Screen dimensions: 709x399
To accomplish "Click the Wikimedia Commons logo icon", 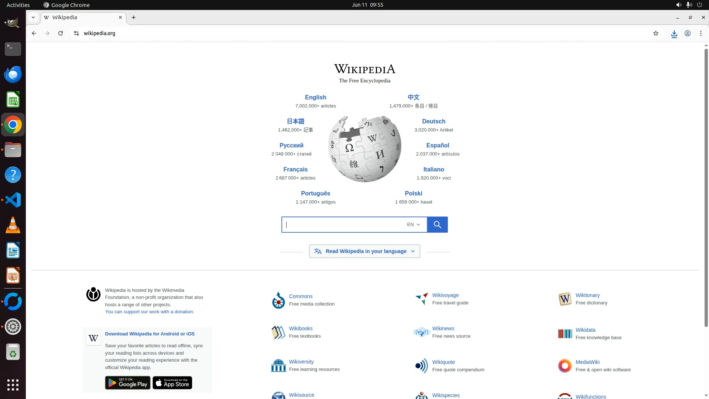I will 278,300.
